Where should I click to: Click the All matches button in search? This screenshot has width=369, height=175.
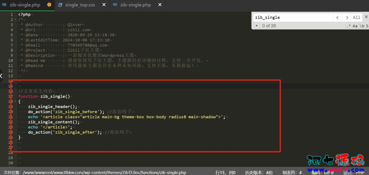[x=356, y=17]
